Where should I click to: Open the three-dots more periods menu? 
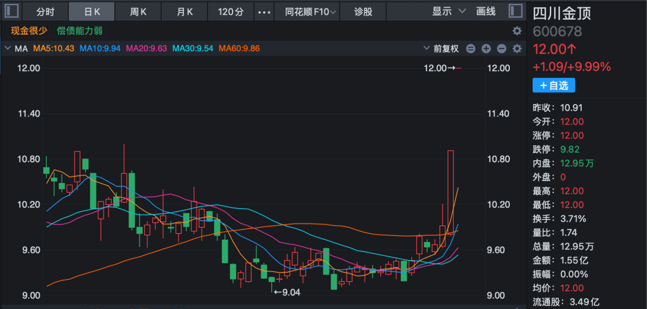point(264,12)
